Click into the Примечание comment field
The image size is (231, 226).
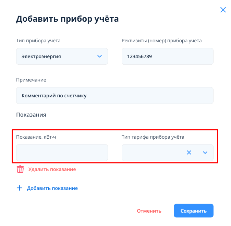click(114, 96)
